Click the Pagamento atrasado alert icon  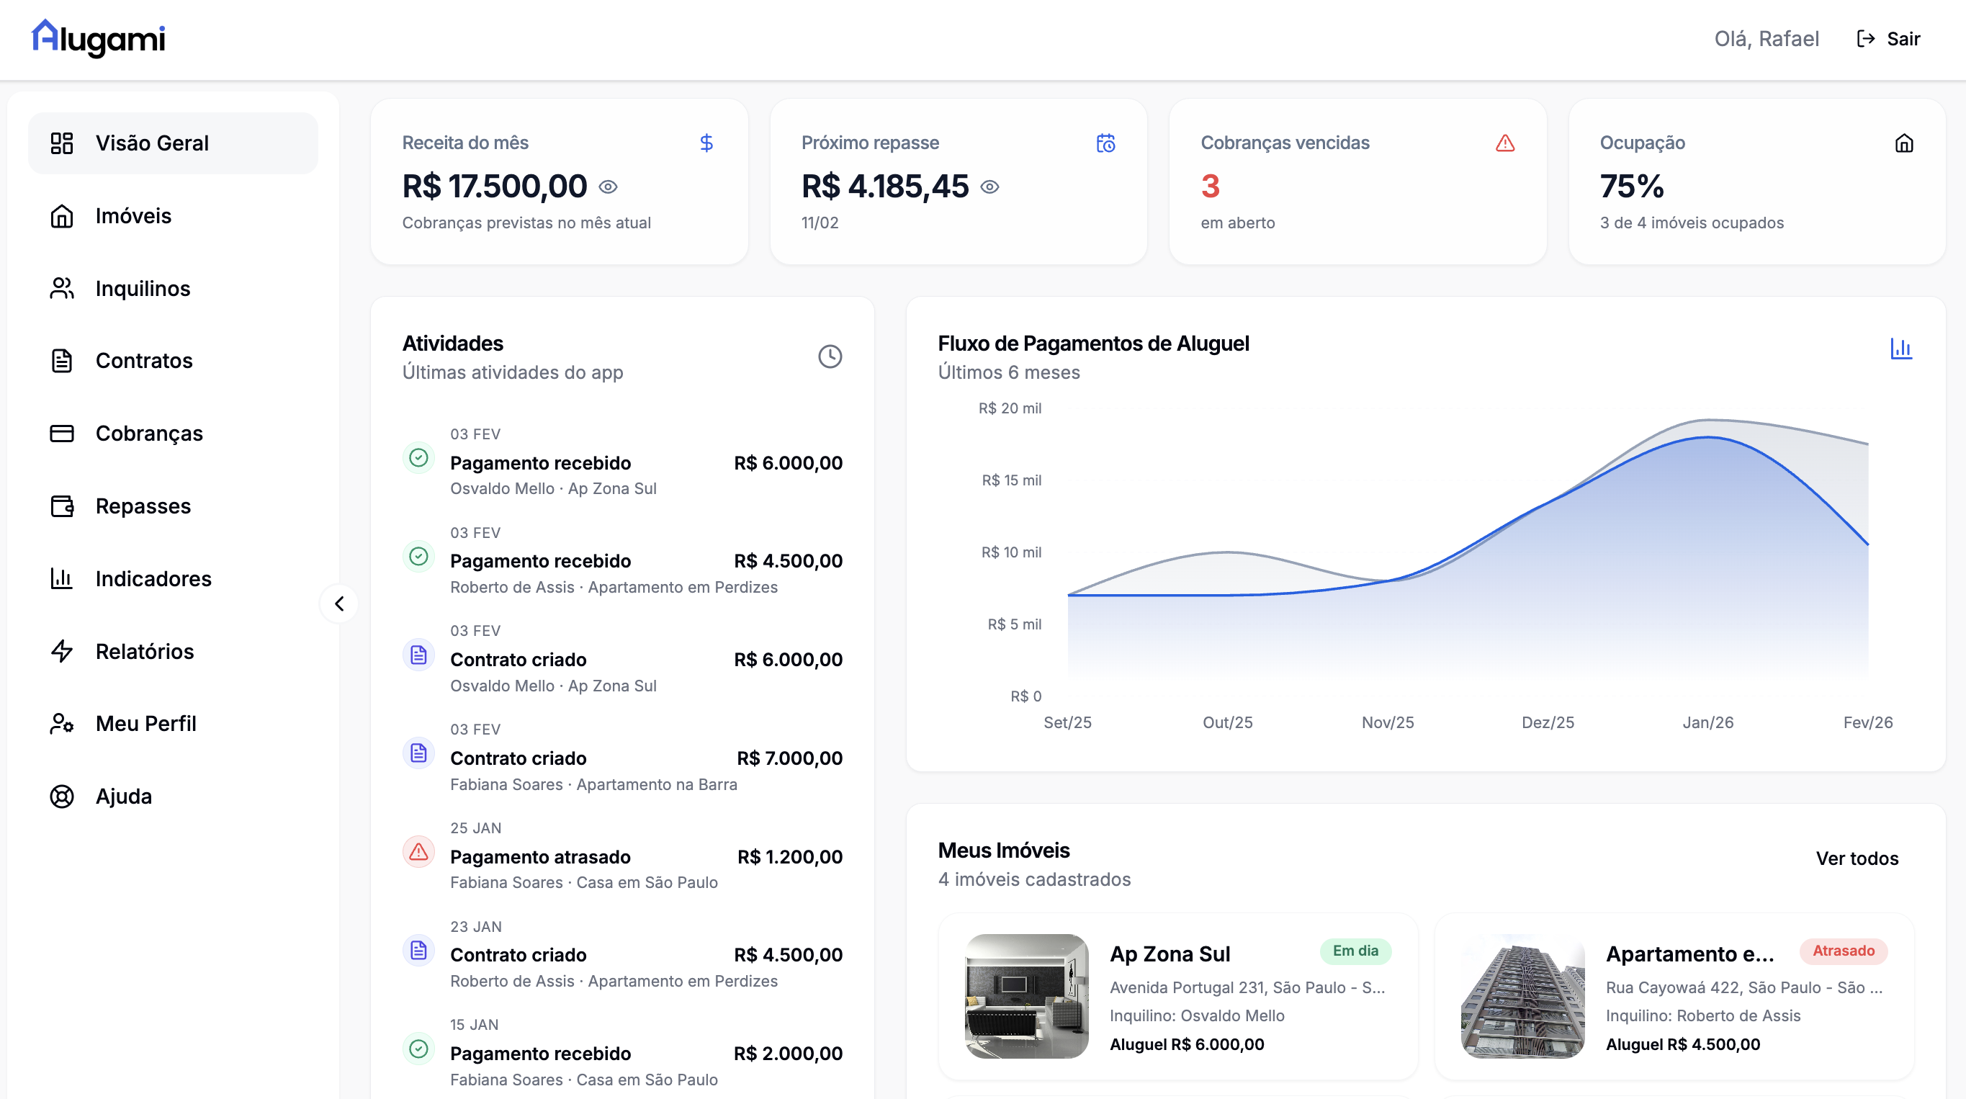pyautogui.click(x=418, y=852)
